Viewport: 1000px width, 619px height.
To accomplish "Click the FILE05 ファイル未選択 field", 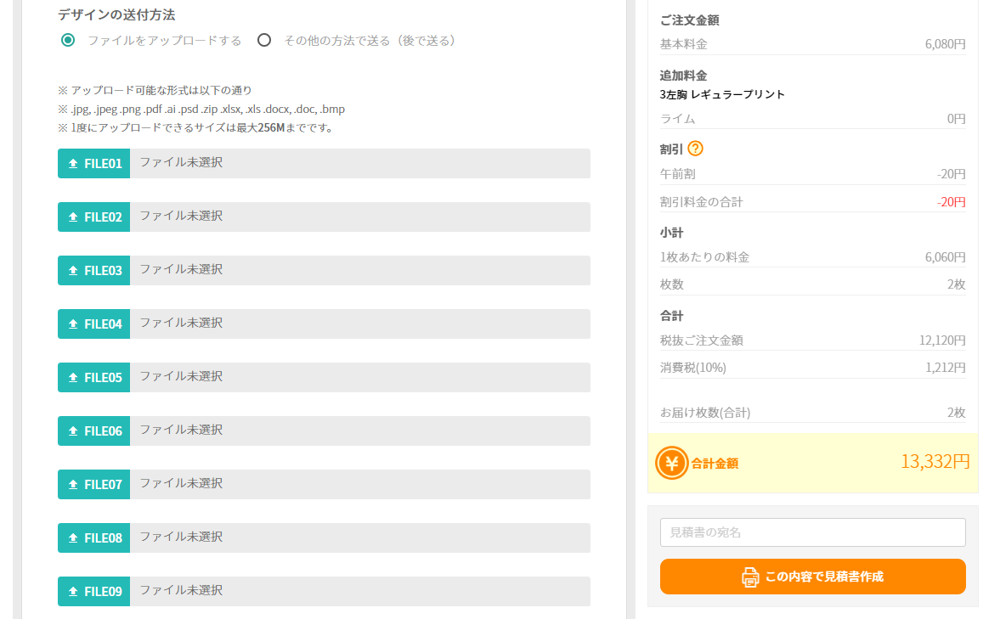I will pyautogui.click(x=359, y=378).
